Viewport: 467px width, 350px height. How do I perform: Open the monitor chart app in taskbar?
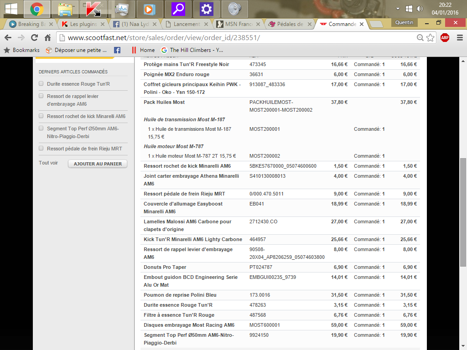[121, 9]
